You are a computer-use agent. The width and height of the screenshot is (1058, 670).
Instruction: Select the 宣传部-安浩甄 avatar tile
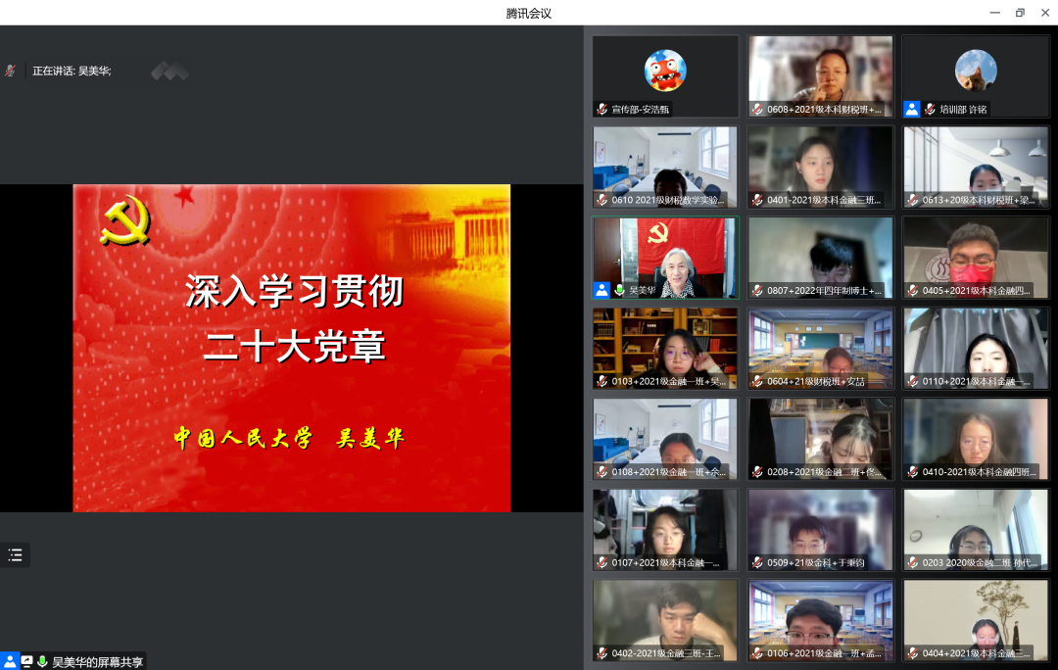tap(664, 75)
